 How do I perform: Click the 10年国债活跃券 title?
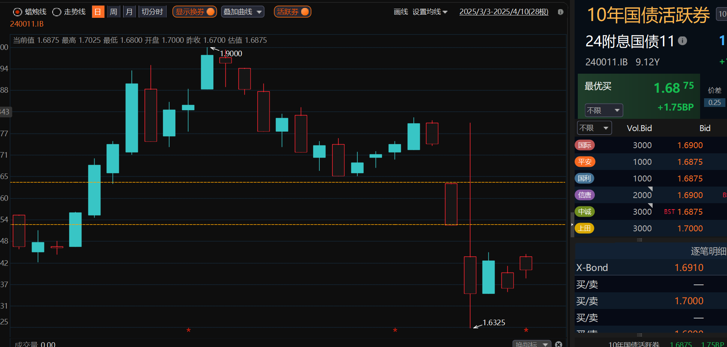click(x=648, y=15)
